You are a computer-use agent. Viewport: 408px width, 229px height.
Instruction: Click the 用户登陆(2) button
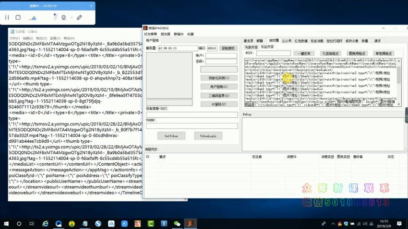(x=219, y=87)
